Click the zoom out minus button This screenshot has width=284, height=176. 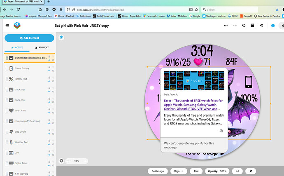tap(85, 161)
